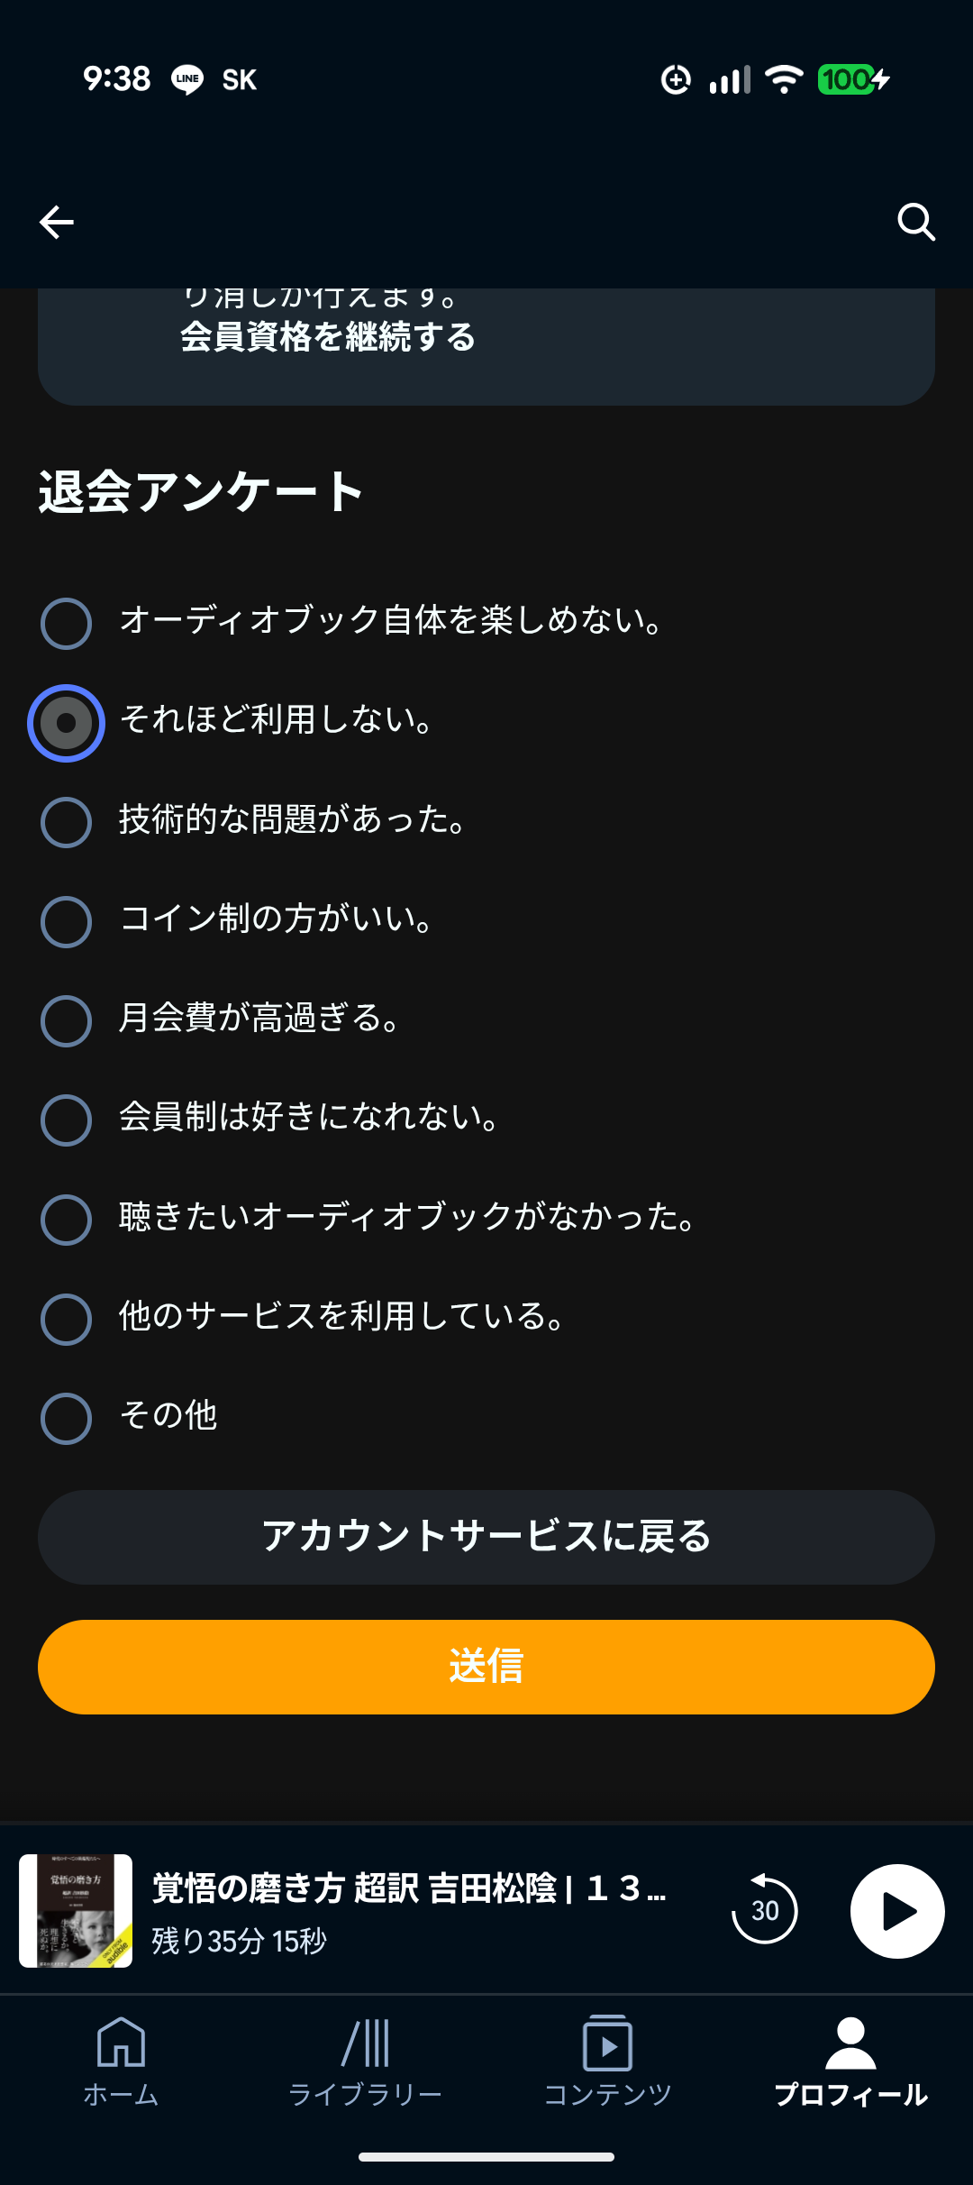Play the audiobook in mini player

pos(896,1910)
